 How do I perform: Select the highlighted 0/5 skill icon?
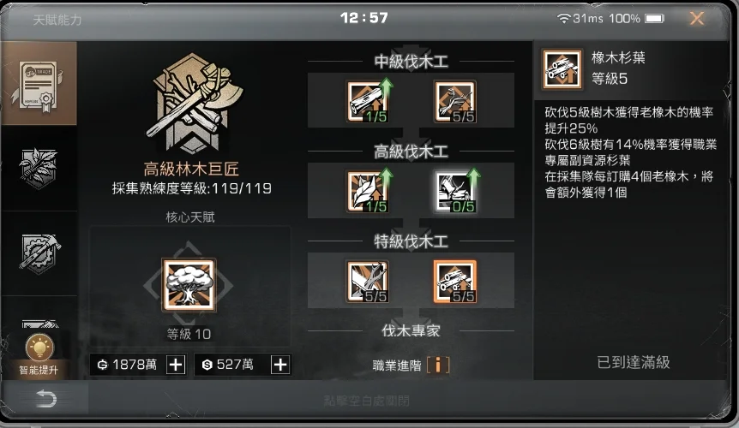(455, 192)
